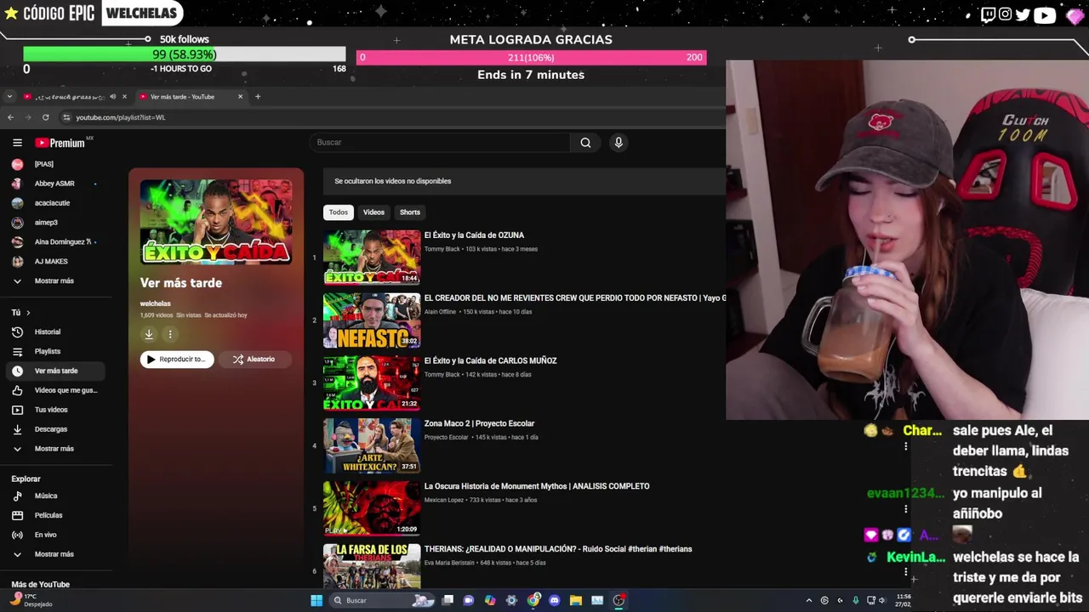
Task: Click the magnifier search button
Action: pos(585,143)
